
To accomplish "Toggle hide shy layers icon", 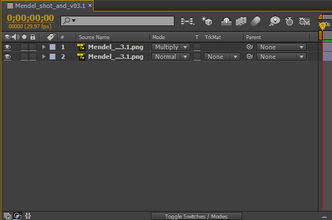I will click(x=226, y=21).
